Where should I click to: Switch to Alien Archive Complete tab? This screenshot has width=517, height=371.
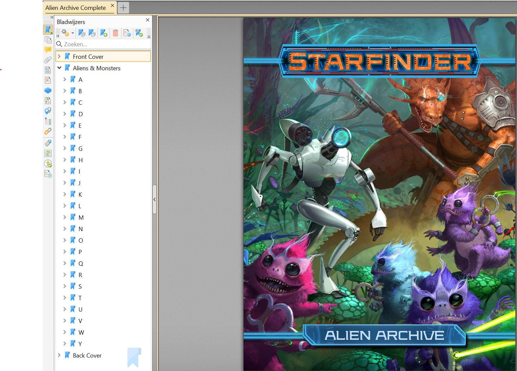(x=76, y=8)
